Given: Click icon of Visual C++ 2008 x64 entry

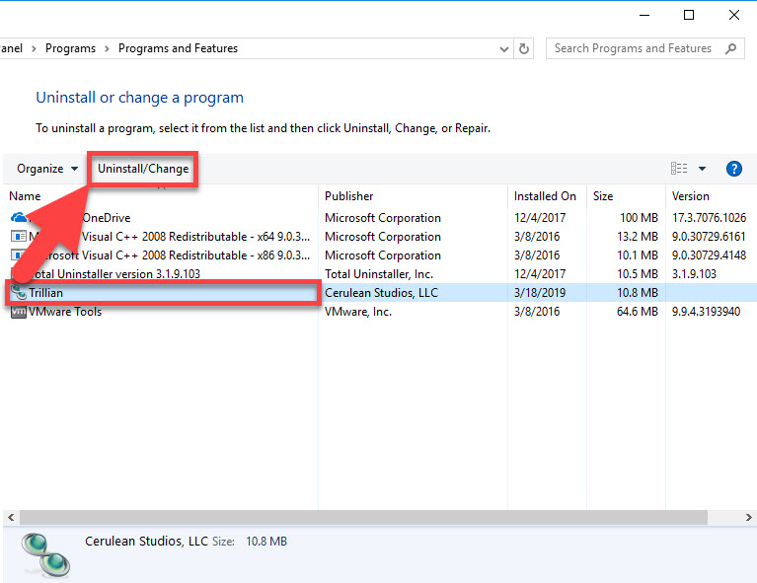Looking at the screenshot, I should coord(19,237).
